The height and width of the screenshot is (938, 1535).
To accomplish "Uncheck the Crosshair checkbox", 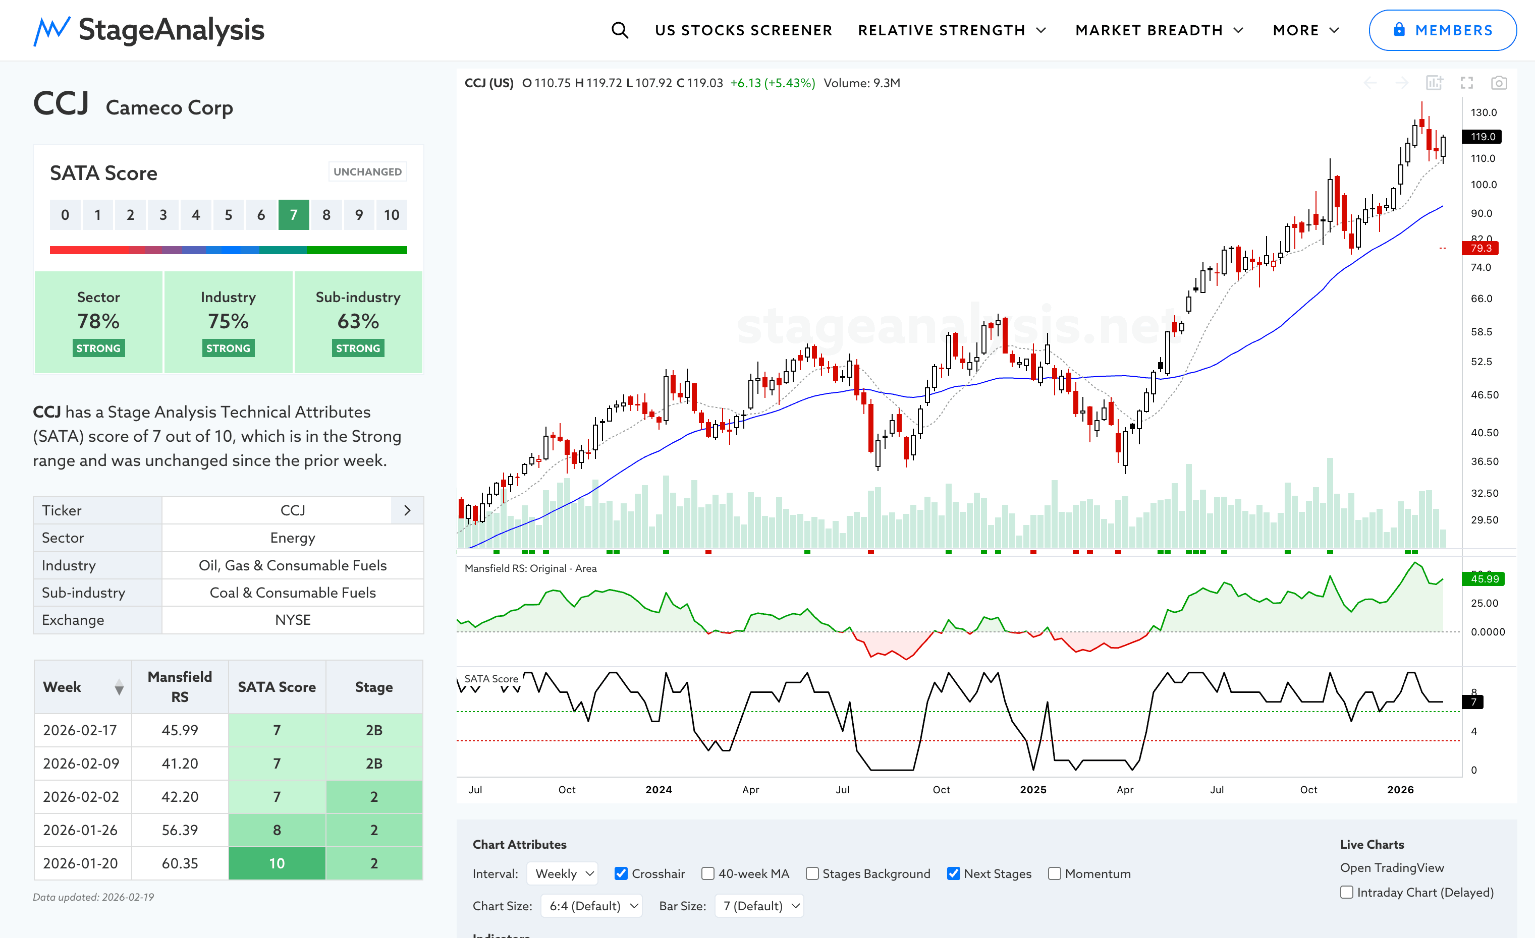I will point(621,873).
